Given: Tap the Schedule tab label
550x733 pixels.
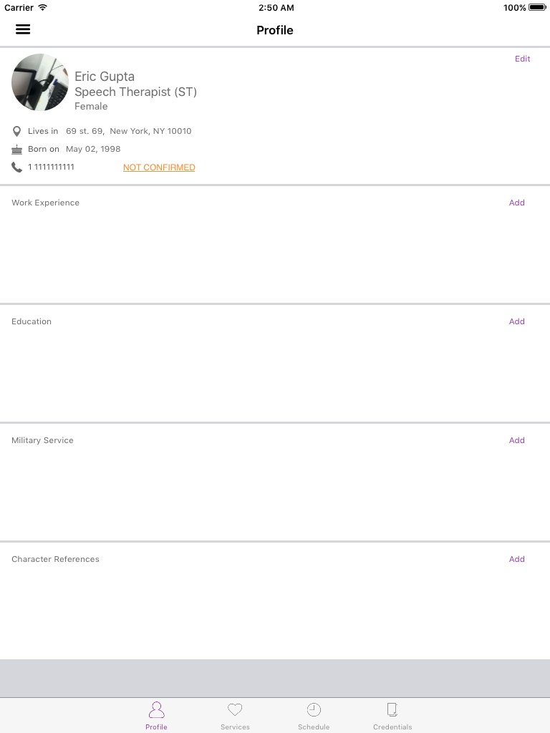Looking at the screenshot, I should [314, 727].
